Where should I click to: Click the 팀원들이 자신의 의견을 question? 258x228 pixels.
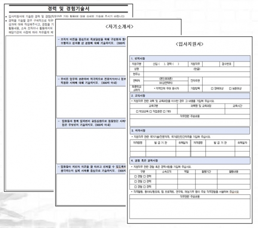[x=91, y=169]
